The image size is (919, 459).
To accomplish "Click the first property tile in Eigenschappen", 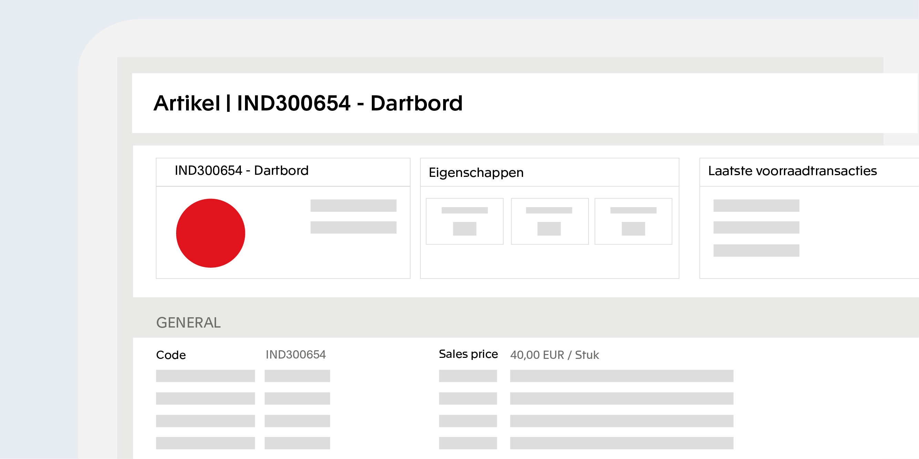I will 464,221.
